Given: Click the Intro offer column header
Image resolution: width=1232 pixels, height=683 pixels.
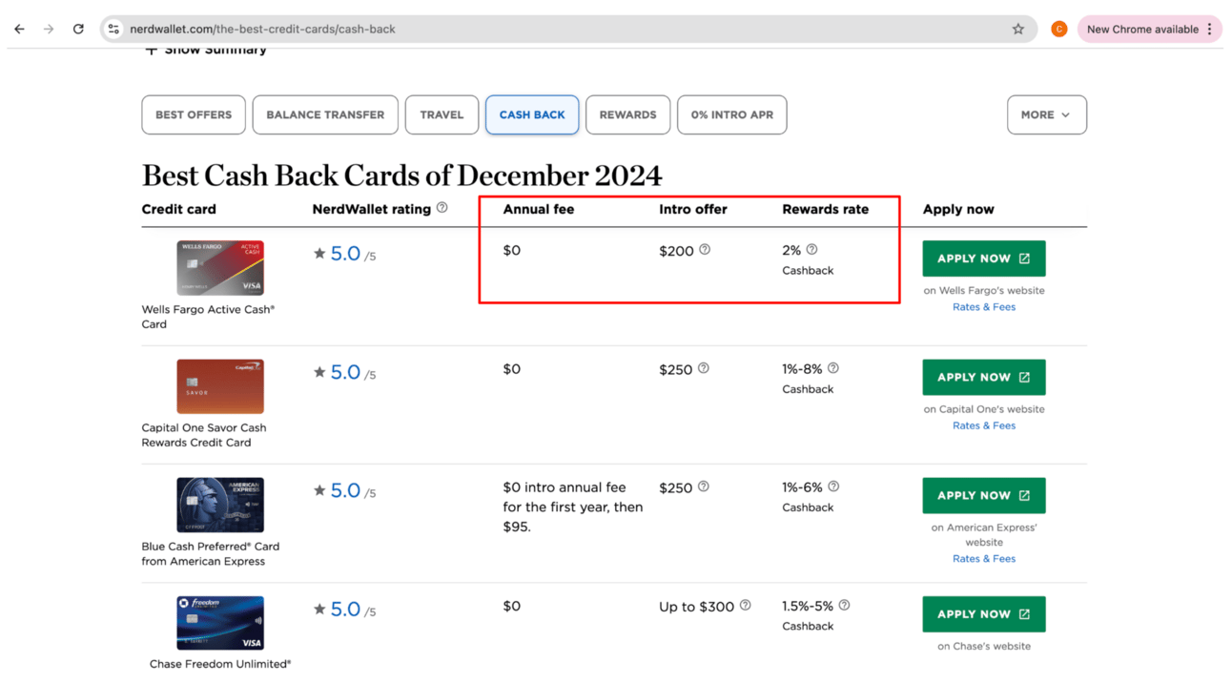Looking at the screenshot, I should point(693,209).
